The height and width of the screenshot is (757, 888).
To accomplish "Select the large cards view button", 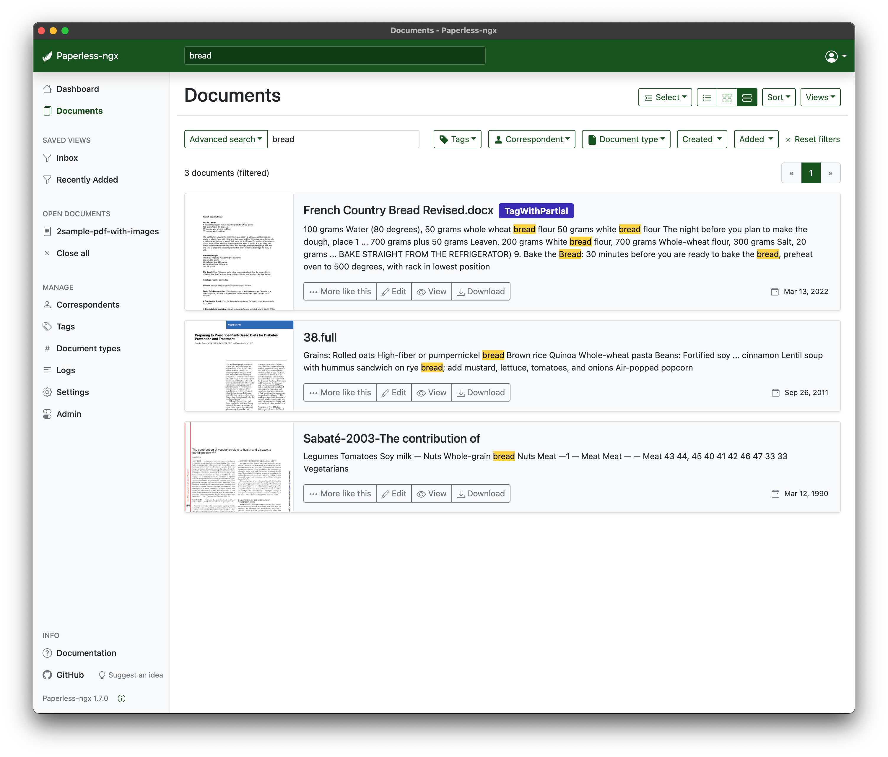I will (747, 97).
